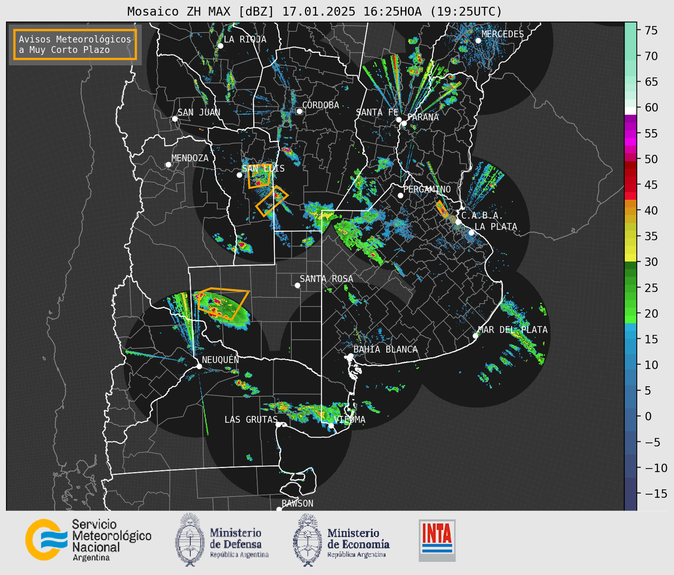Click the BAHÍA BLANCA city label

coord(386,349)
